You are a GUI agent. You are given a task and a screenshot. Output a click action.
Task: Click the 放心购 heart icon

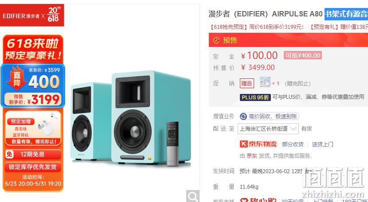click(244, 201)
